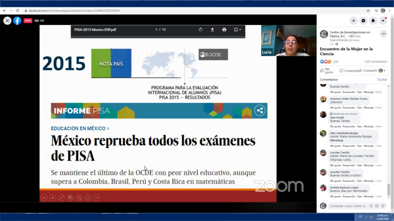
Task: Open the post options ellipsis menu
Action: [x=383, y=34]
